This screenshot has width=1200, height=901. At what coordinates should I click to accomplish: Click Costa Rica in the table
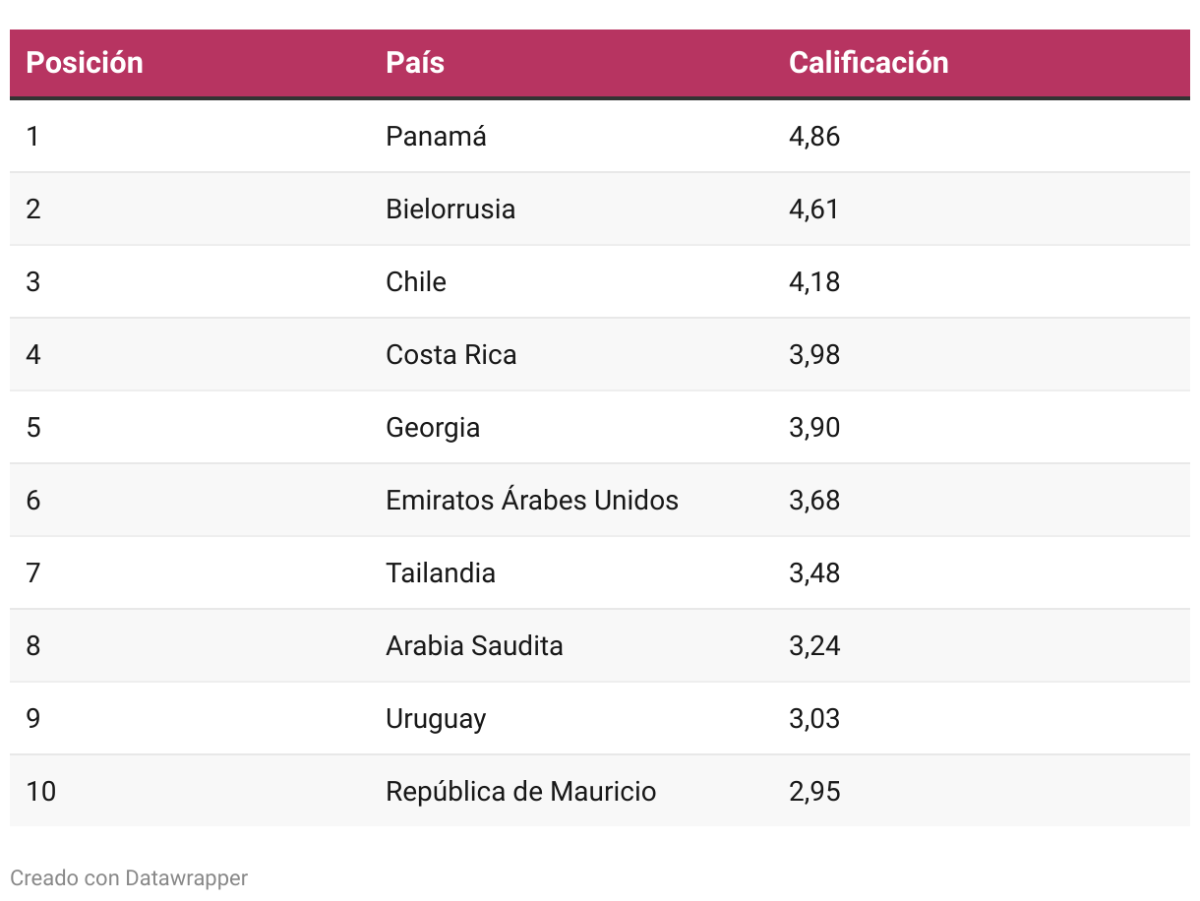(x=450, y=354)
